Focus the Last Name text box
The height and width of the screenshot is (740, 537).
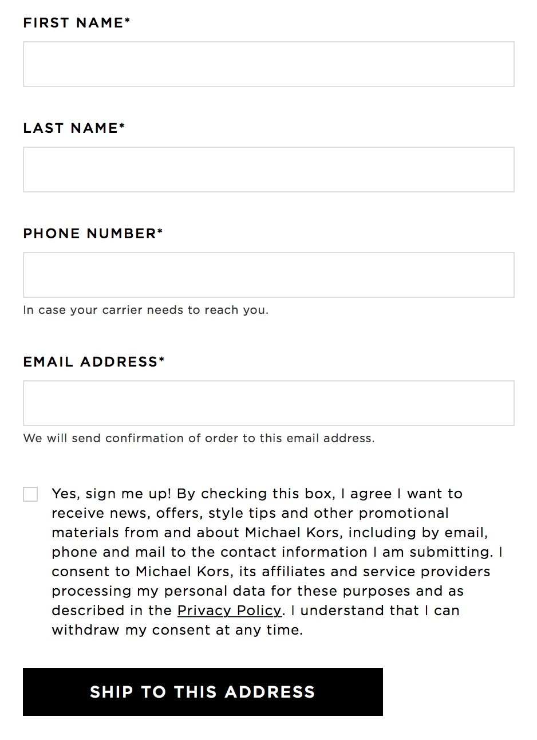268,170
